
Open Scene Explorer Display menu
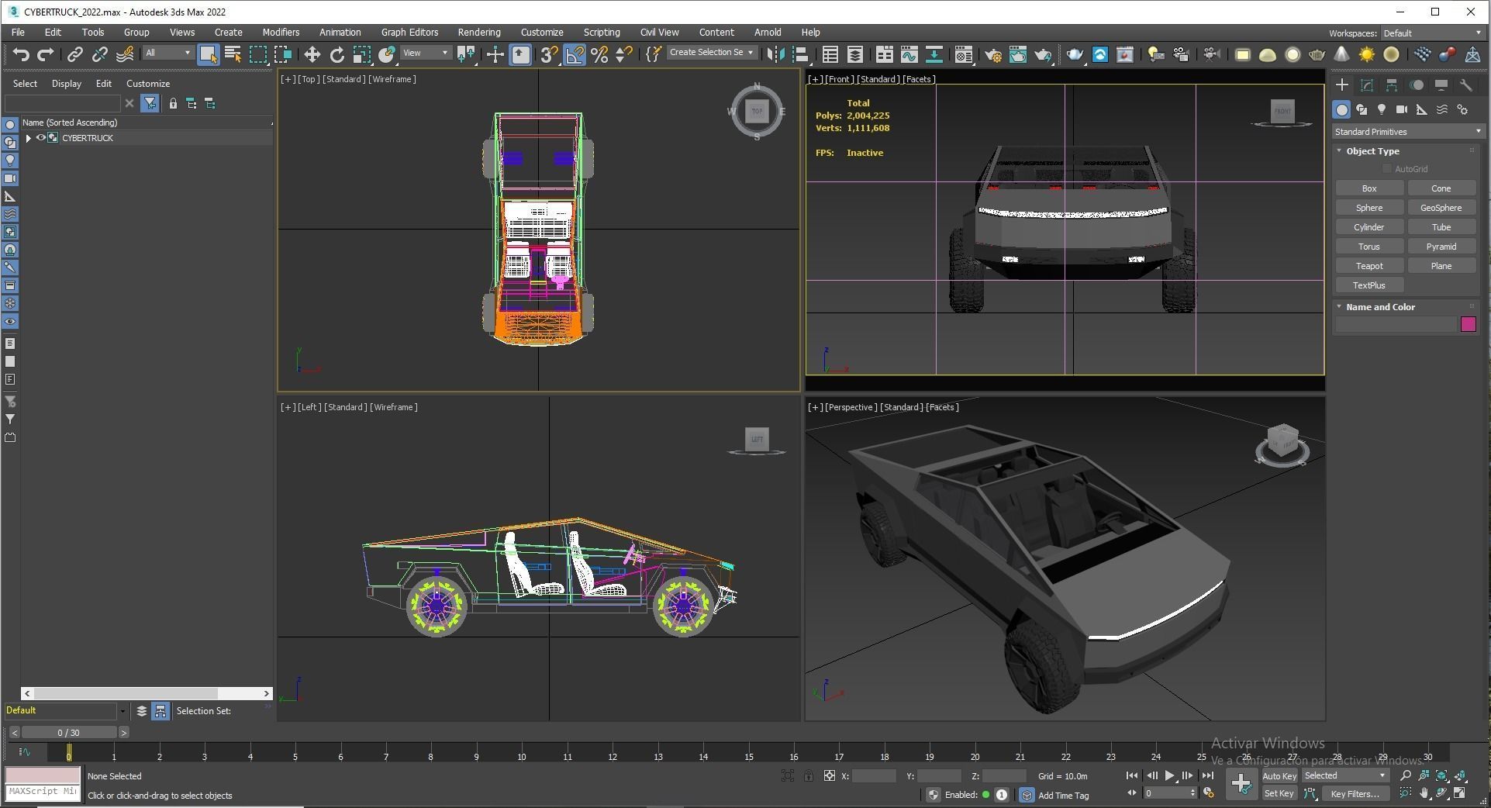66,84
